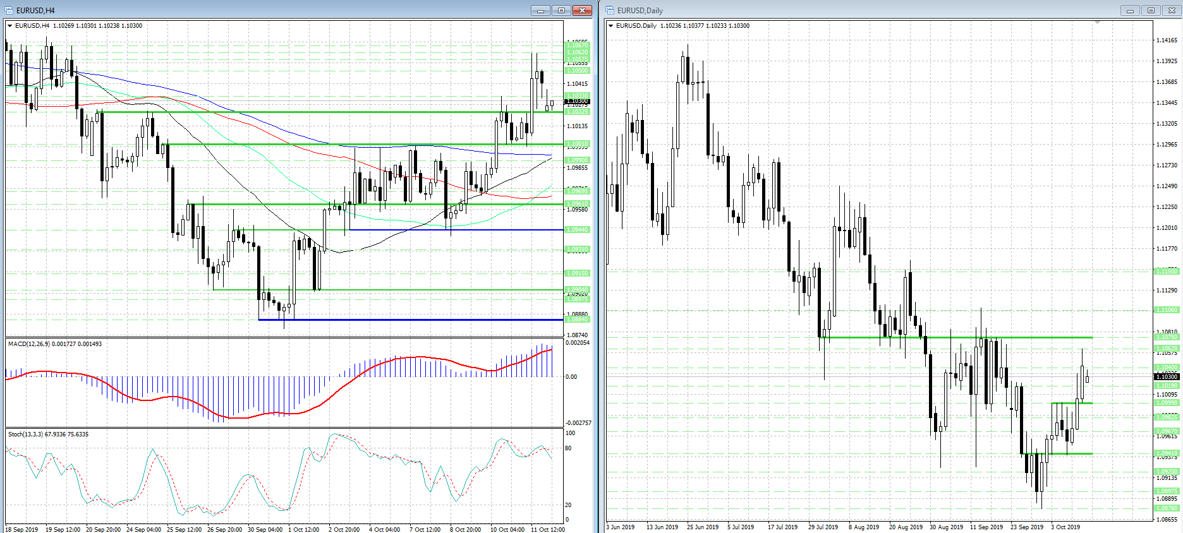Click the chart icon in EURUSD,H4 title bar
Viewport: 1183px width, 533px height.
[x=9, y=10]
